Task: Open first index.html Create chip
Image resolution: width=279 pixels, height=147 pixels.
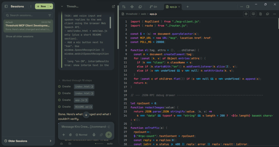Action: [84, 86]
